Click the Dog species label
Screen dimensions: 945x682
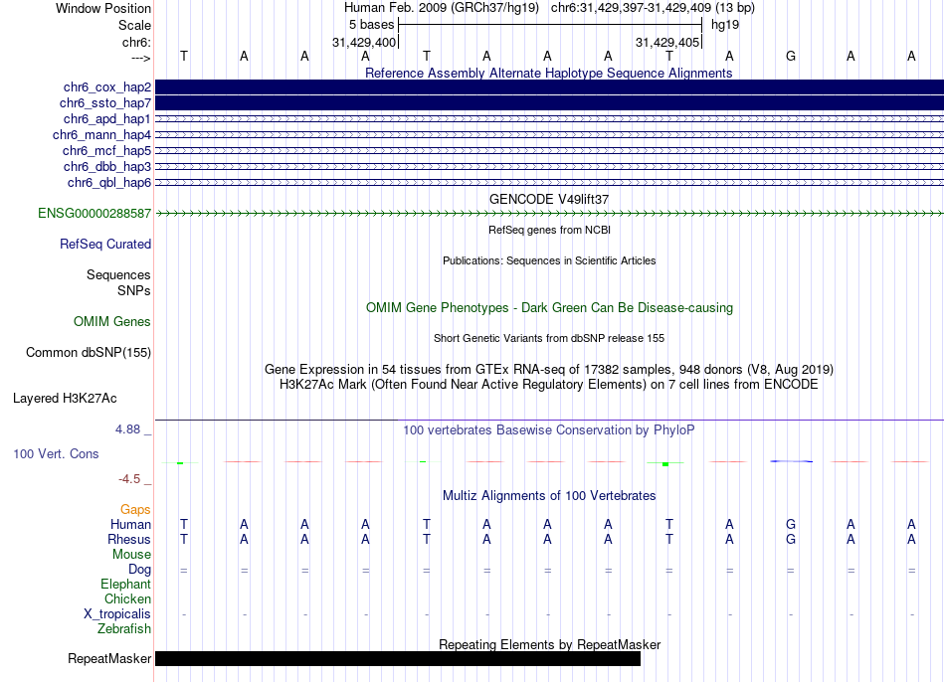(139, 570)
